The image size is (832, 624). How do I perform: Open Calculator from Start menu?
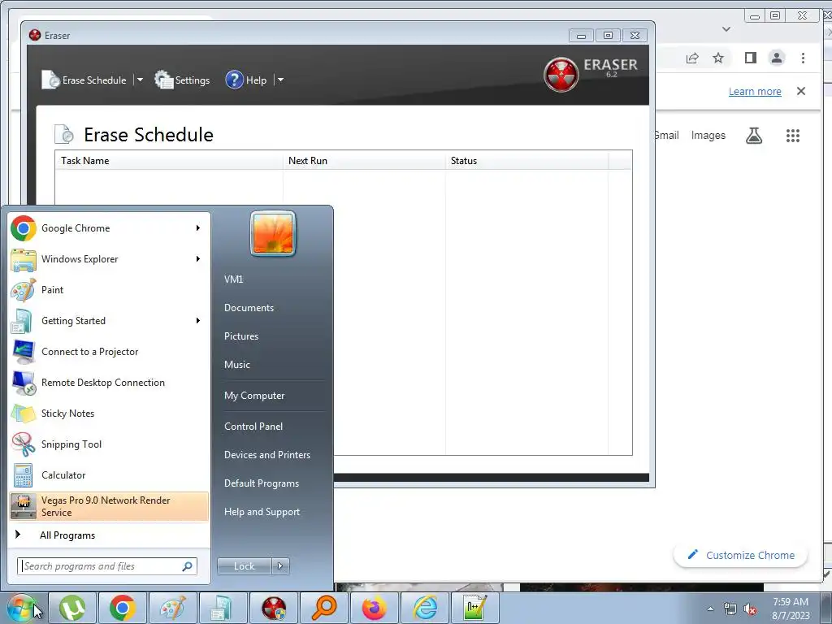[109, 474]
